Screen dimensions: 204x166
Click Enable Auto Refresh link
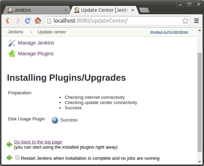169,32
